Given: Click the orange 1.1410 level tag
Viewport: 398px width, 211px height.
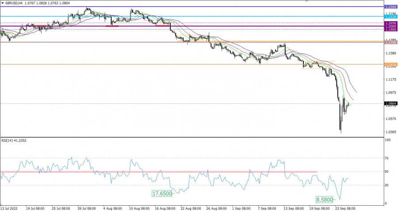Looking at the screenshot, I should point(391,65).
